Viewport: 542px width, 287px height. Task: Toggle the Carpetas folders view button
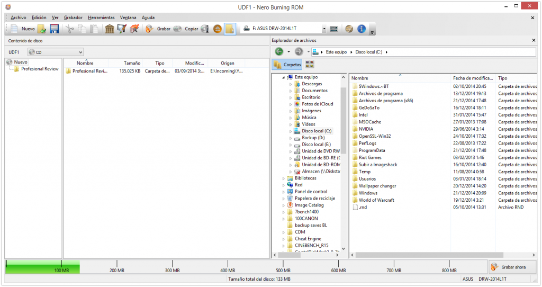click(287, 65)
